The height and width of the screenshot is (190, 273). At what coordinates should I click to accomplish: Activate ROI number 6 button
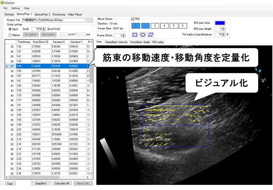(183, 26)
